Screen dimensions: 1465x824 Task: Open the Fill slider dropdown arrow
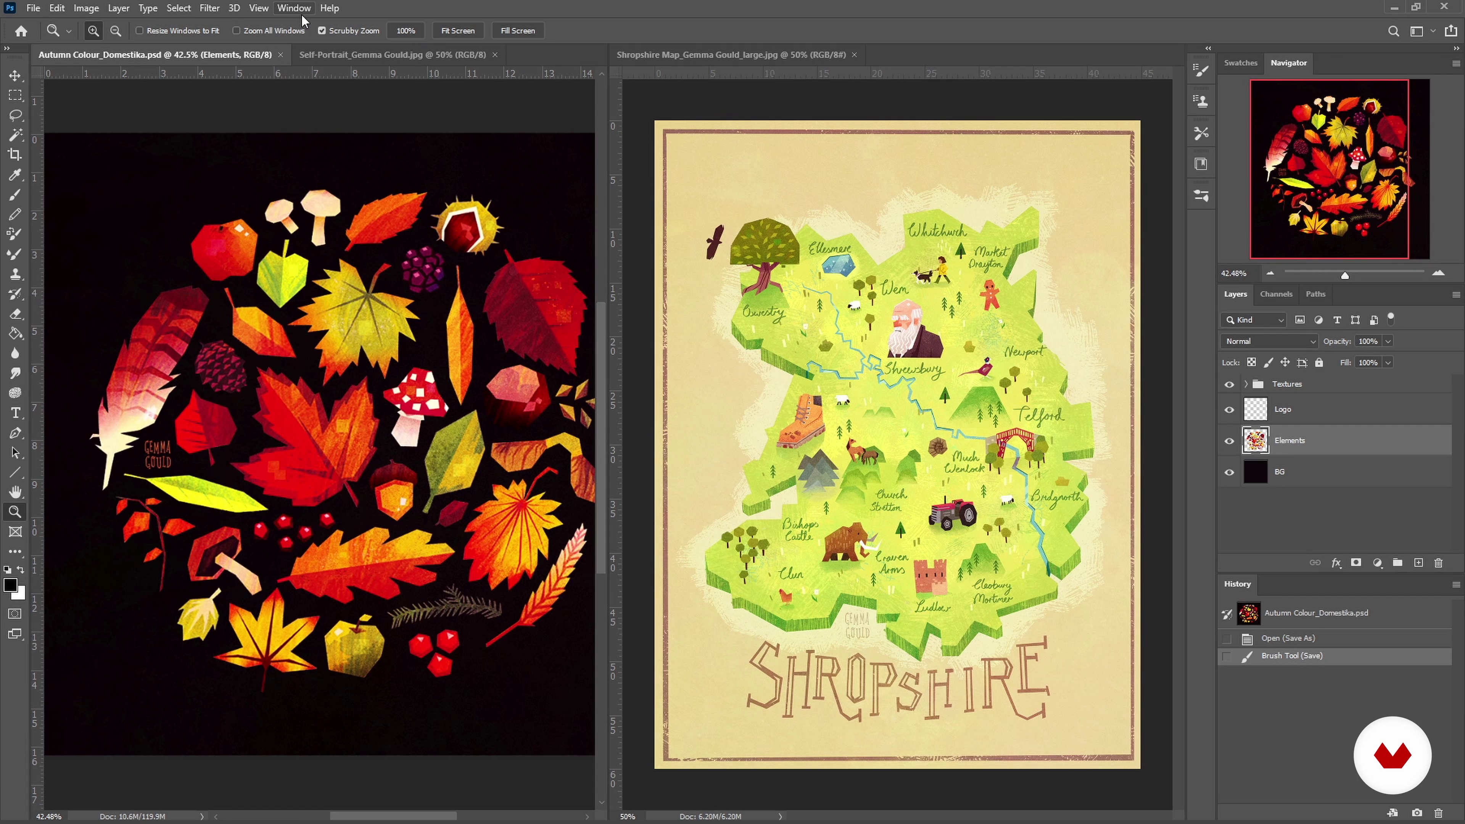[1388, 363]
